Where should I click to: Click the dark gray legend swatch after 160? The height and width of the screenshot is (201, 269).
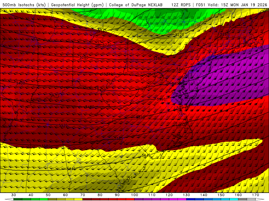tap(242, 199)
